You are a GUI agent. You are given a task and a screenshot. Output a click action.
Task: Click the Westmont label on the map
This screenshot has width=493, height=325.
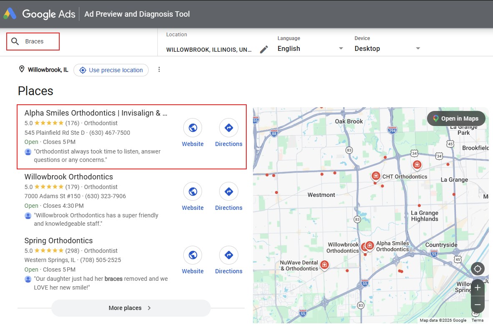[x=321, y=195]
